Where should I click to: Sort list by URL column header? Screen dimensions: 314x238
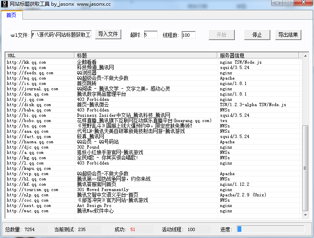pyautogui.click(x=40, y=55)
